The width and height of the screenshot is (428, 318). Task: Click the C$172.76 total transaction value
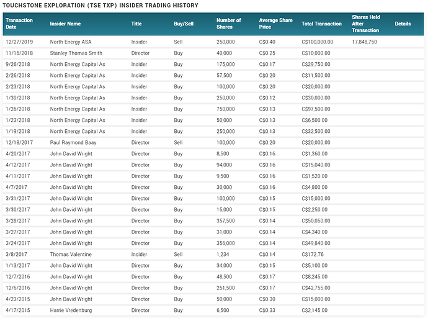click(313, 255)
